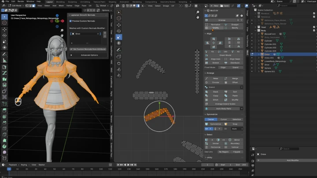
Task: Click the 3D viewport zoom magnifier icon
Action: click(x=62, y=30)
